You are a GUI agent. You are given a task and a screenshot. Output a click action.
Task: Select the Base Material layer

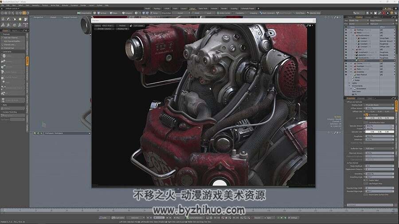pyautogui.click(x=361, y=75)
